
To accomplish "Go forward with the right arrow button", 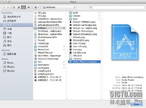I will [x=8, y=7].
